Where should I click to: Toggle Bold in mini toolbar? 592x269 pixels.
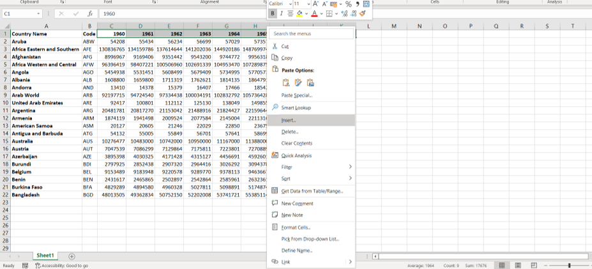[x=272, y=13]
